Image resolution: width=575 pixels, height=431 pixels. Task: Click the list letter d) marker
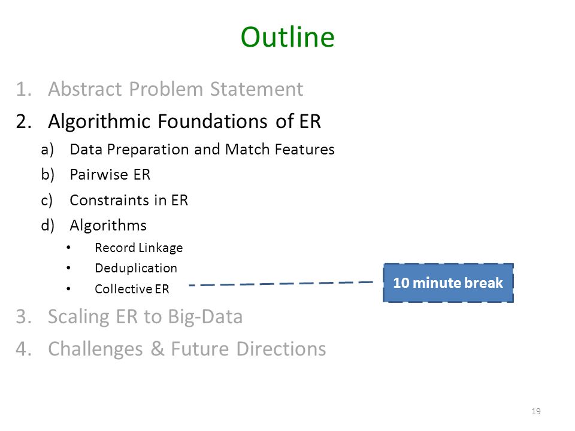click(x=48, y=226)
